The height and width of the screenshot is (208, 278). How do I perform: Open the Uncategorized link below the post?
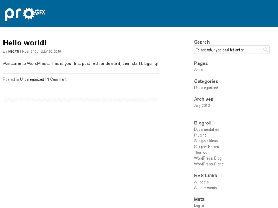pos(32,79)
